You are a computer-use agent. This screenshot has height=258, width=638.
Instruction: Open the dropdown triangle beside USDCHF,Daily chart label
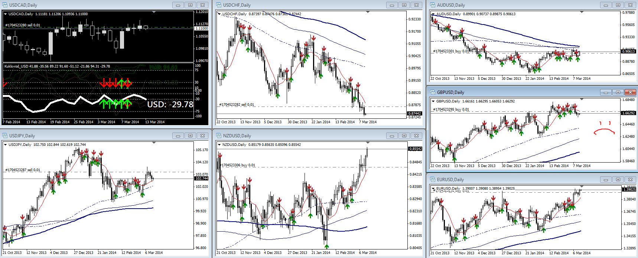point(219,14)
